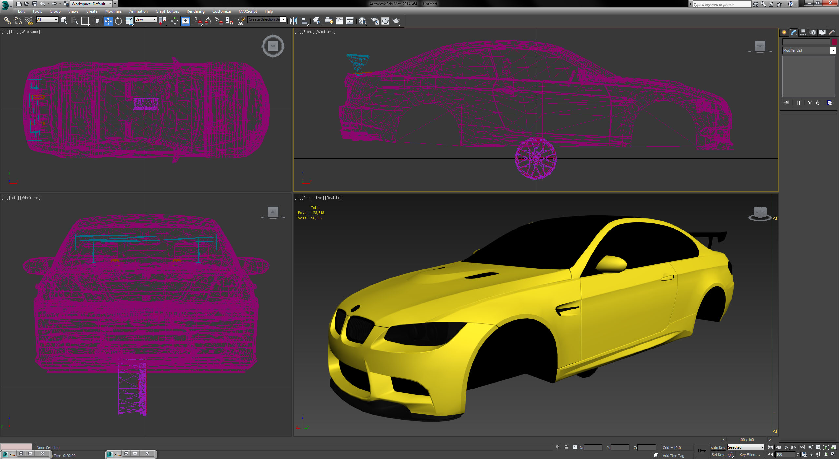Viewport: 839px width, 459px height.
Task: Open the Rendering menu
Action: point(195,11)
